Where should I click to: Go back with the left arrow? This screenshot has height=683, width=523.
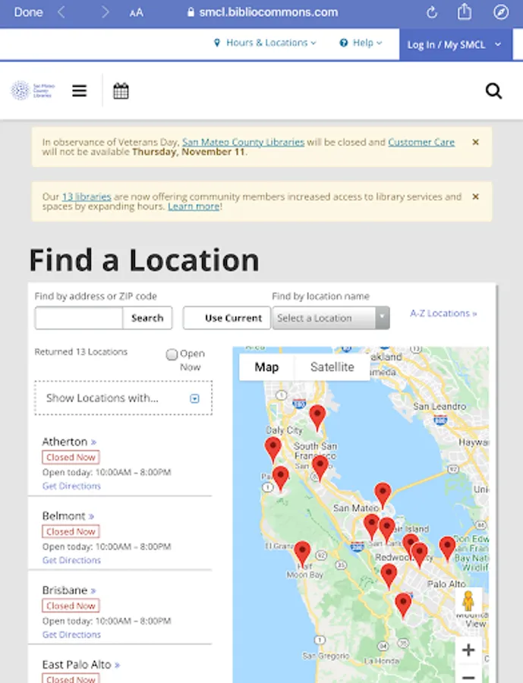(x=61, y=12)
